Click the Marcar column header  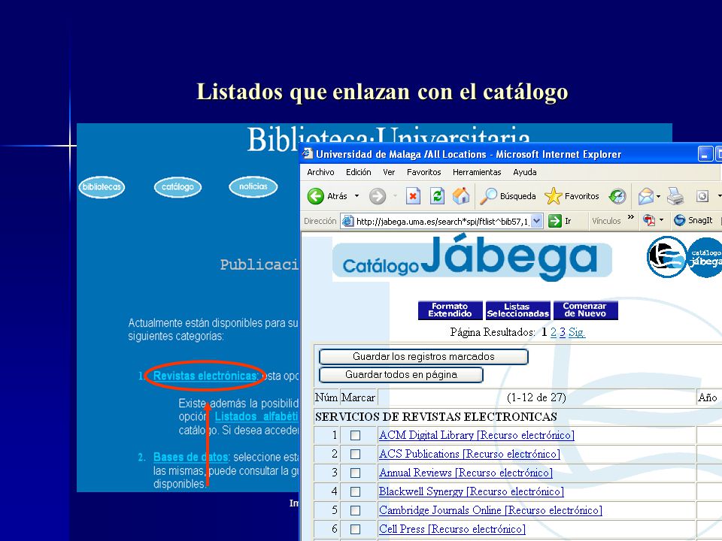point(358,397)
